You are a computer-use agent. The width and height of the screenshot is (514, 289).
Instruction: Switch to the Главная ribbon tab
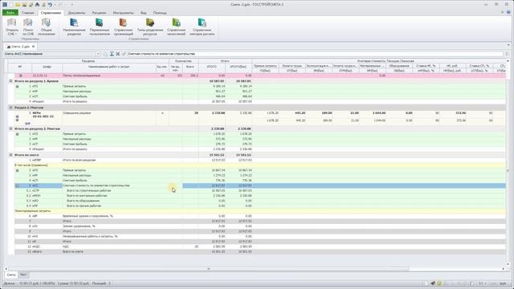pyautogui.click(x=28, y=13)
